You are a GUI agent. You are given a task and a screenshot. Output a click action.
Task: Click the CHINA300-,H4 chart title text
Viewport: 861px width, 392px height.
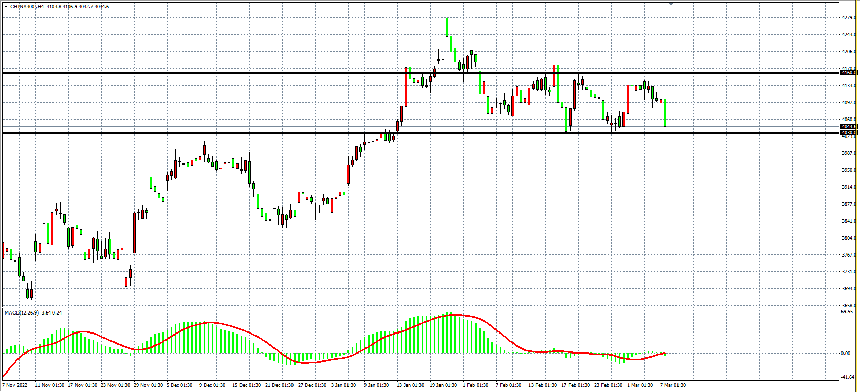coord(27,7)
